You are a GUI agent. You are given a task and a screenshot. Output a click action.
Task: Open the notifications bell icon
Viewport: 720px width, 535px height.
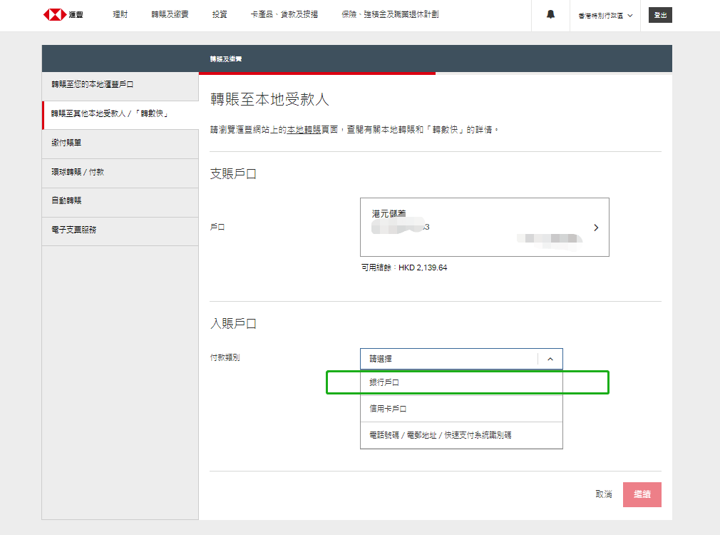[550, 15]
